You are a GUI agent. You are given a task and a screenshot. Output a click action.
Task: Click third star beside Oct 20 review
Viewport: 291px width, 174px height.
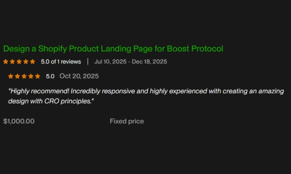[x=24, y=76]
